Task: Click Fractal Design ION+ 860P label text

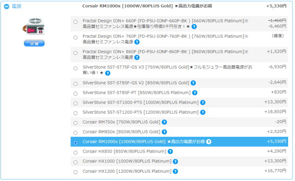Action: [165, 54]
